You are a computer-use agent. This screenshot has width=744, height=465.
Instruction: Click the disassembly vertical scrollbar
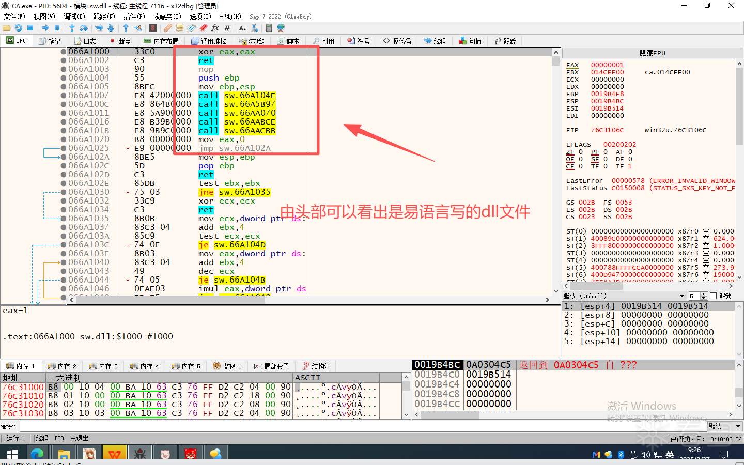[556, 172]
